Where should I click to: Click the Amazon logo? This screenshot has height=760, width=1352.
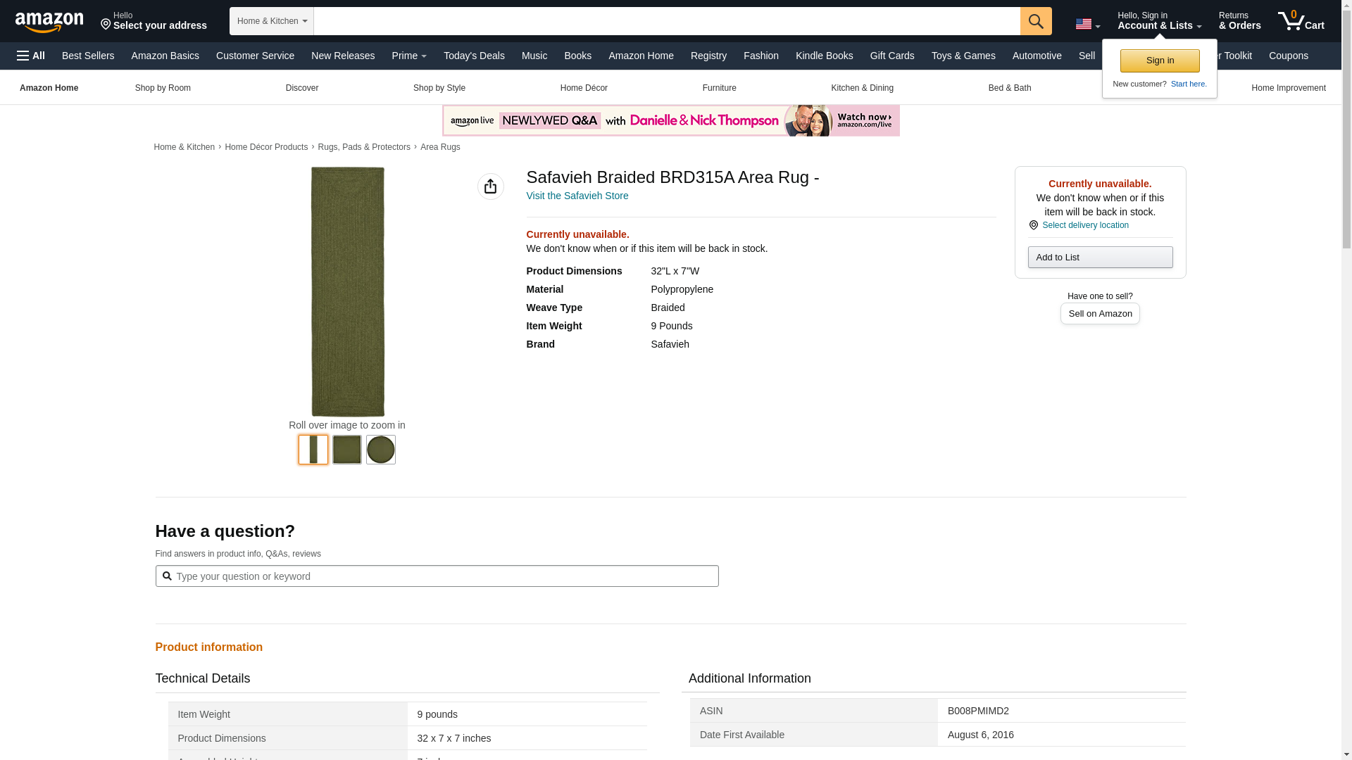pyautogui.click(x=49, y=22)
